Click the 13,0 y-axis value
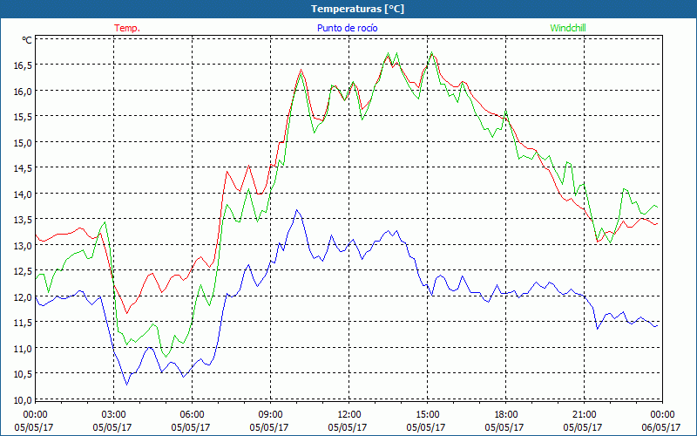The height and width of the screenshot is (436, 697). [23, 246]
